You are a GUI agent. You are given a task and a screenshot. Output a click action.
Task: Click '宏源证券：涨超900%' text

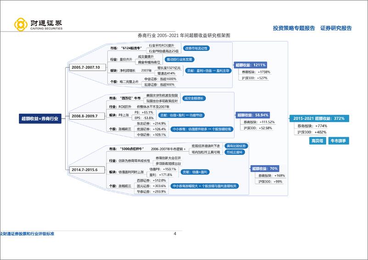[159, 84]
